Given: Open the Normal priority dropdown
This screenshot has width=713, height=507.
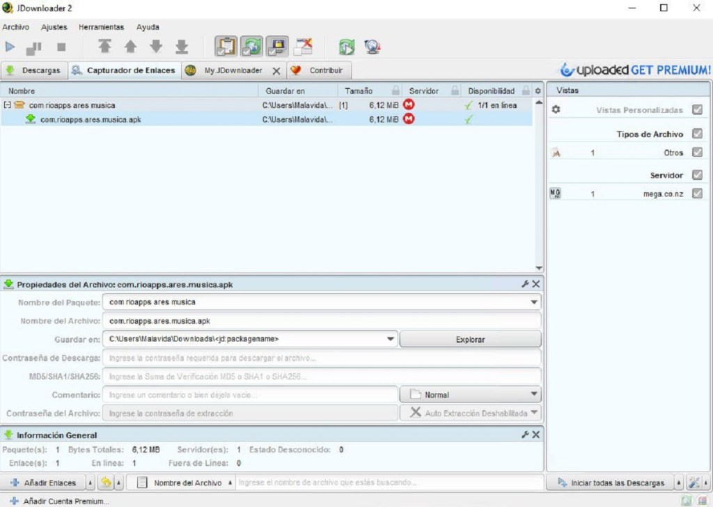Looking at the screenshot, I should coord(470,394).
